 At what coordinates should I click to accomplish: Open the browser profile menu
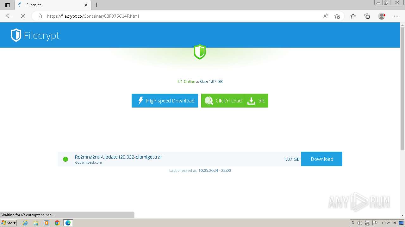(x=382, y=16)
